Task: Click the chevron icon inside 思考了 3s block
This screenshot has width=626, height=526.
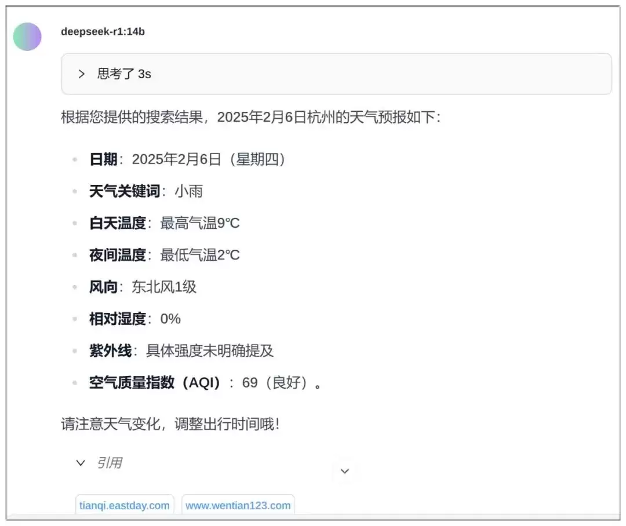Action: coord(81,74)
